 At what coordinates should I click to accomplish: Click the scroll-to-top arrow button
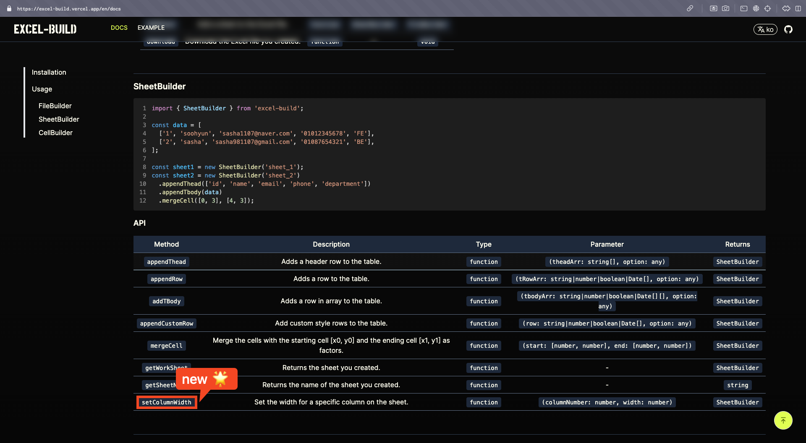(x=783, y=420)
